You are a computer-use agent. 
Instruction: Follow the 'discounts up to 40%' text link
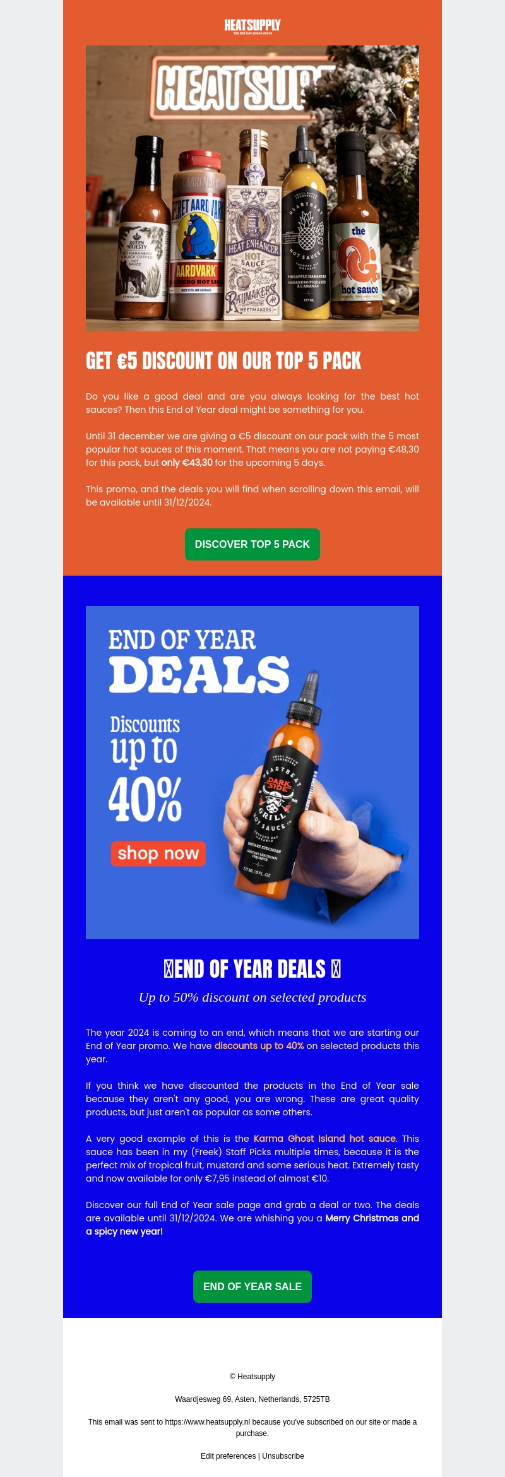coord(259,1046)
